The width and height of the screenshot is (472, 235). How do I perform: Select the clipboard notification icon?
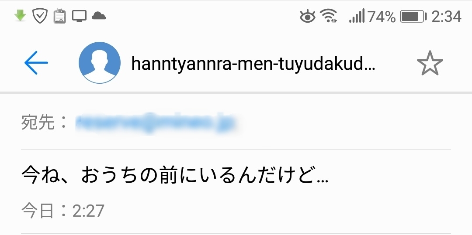point(59,16)
